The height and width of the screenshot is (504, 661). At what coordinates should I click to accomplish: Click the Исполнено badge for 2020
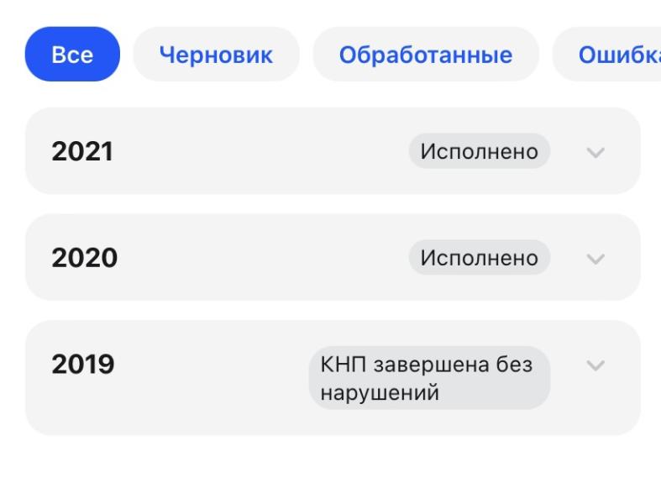coord(479,257)
